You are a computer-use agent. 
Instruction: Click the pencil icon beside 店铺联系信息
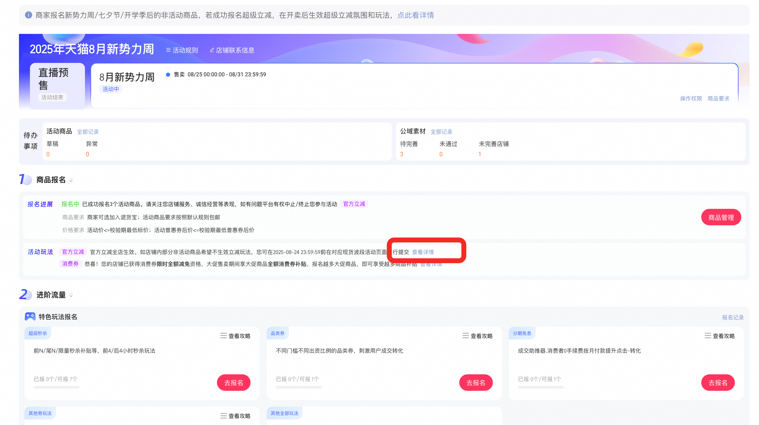click(212, 50)
